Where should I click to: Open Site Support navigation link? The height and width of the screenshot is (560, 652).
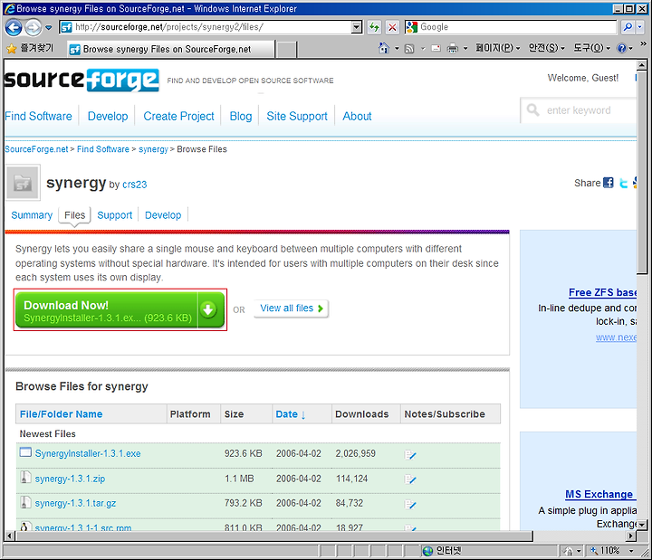pyautogui.click(x=297, y=116)
